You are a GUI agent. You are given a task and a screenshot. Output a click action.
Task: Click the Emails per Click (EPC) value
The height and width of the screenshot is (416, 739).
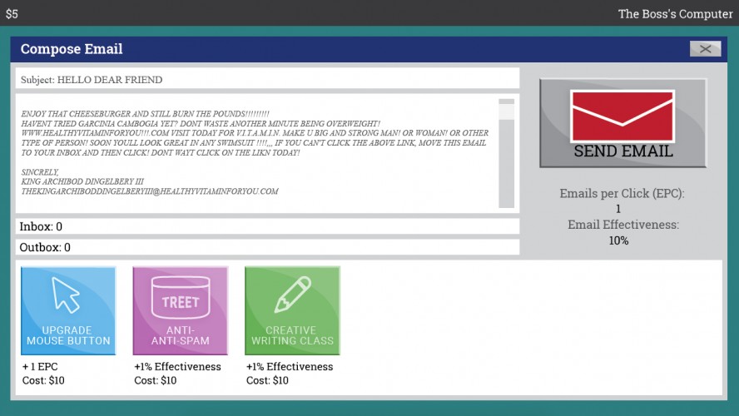[618, 209]
